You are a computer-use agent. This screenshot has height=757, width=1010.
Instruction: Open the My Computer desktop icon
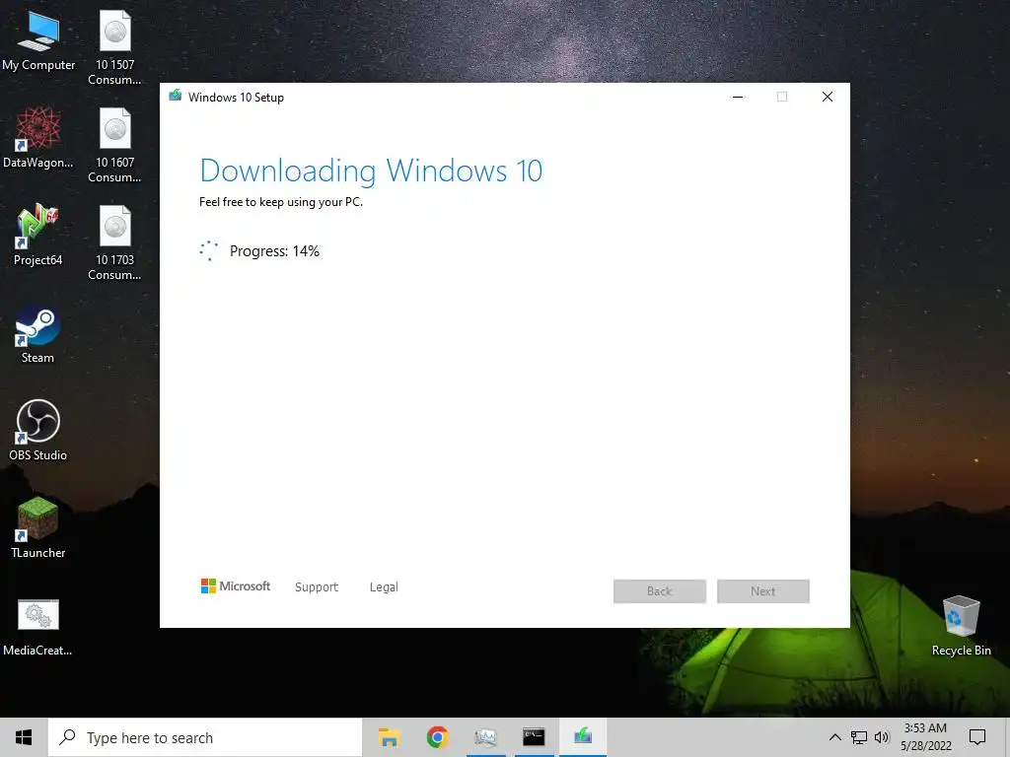click(38, 39)
